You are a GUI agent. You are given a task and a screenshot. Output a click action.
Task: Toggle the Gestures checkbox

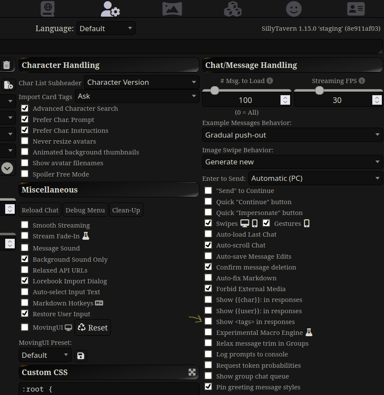[266, 223]
